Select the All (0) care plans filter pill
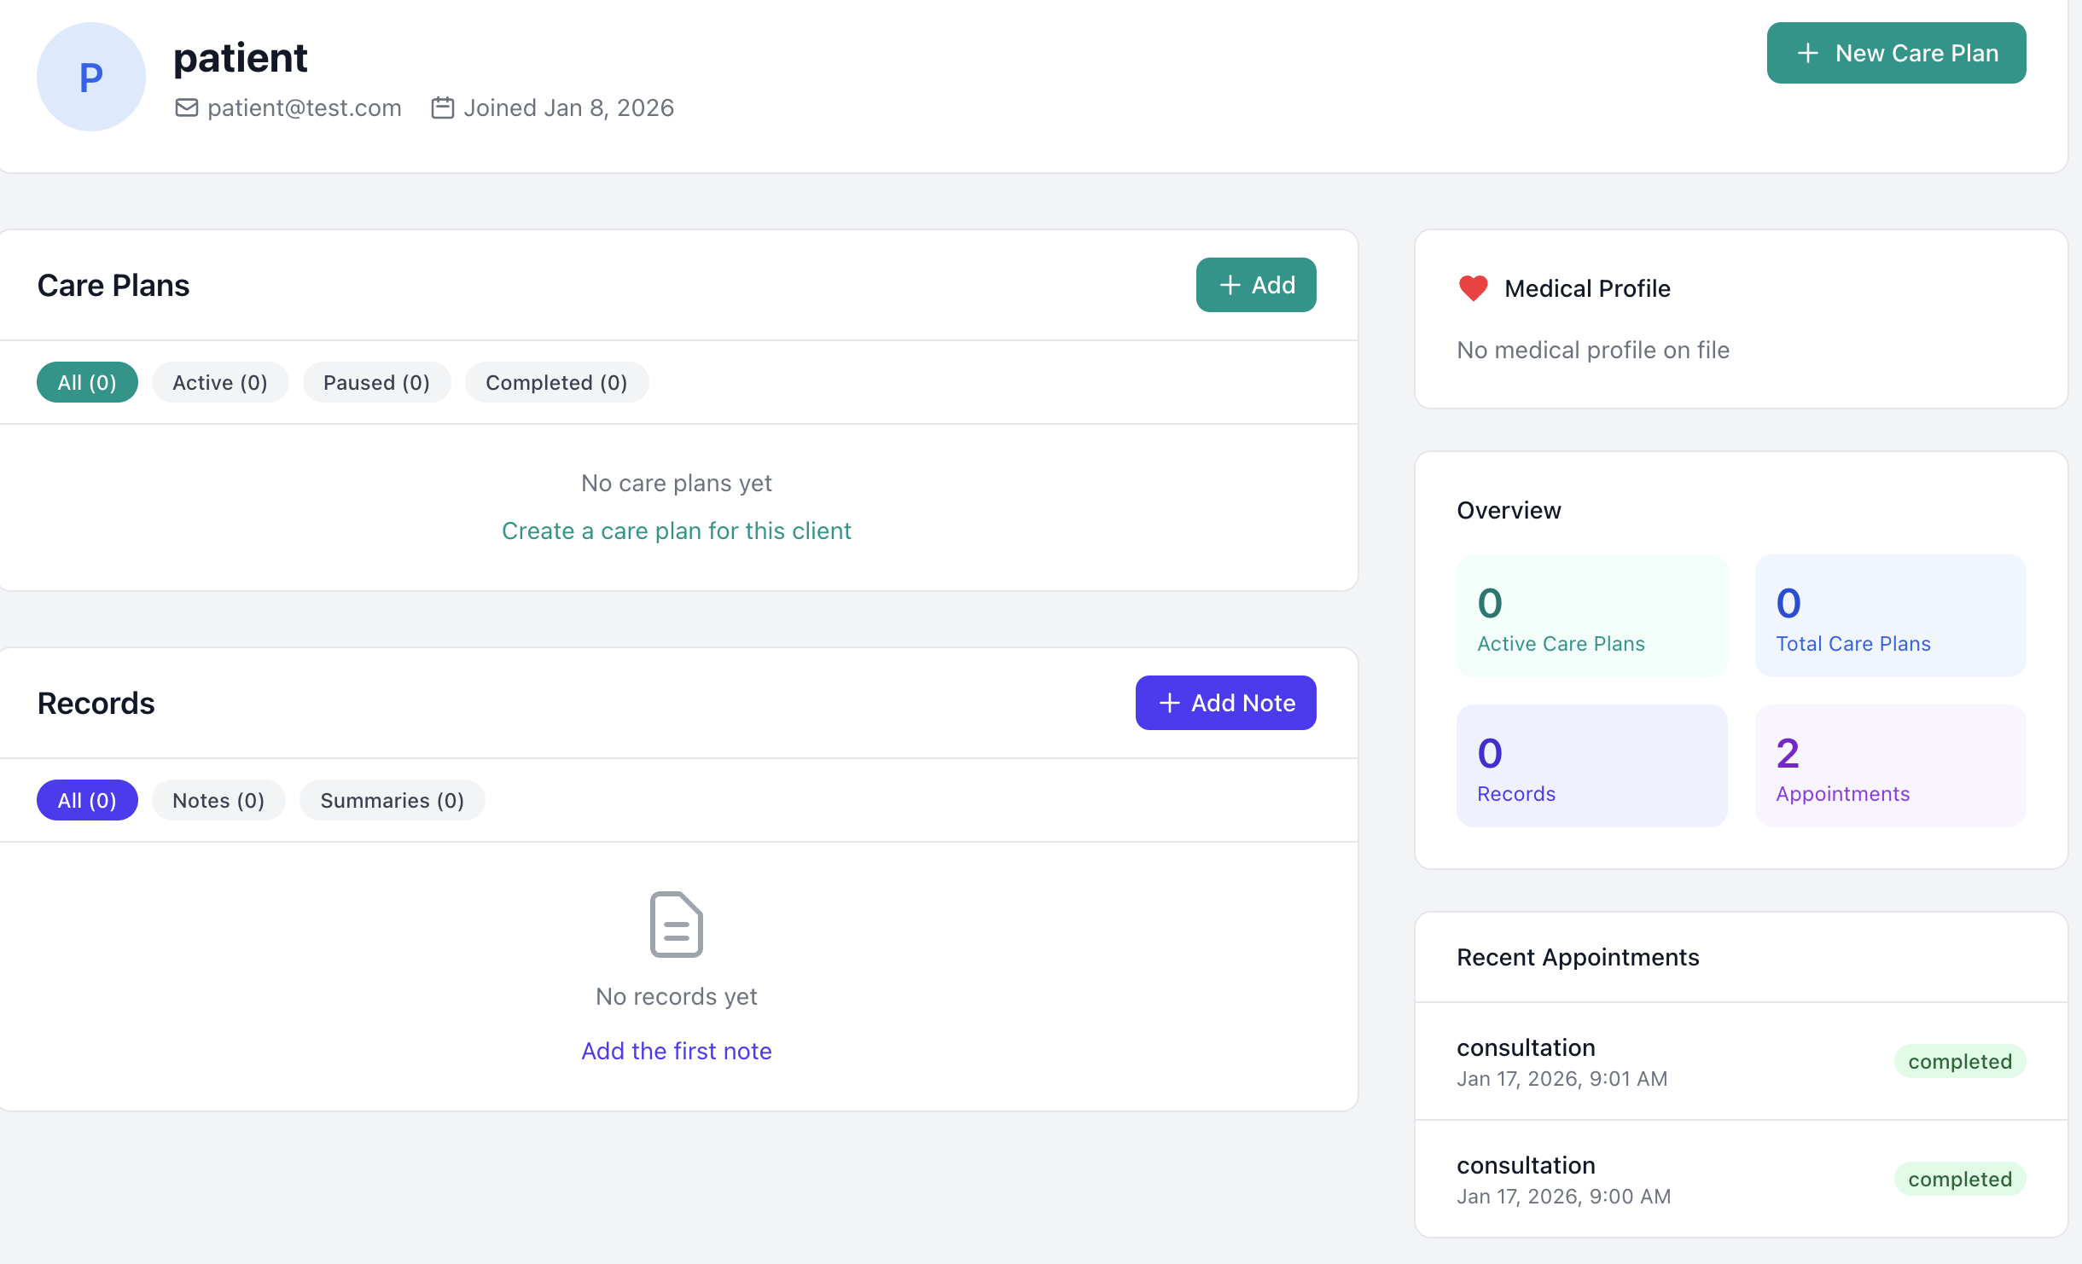The image size is (2082, 1264). (87, 381)
